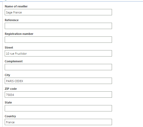Click the 'City' label
This screenshot has height=127, width=143.
[x=7, y=75]
